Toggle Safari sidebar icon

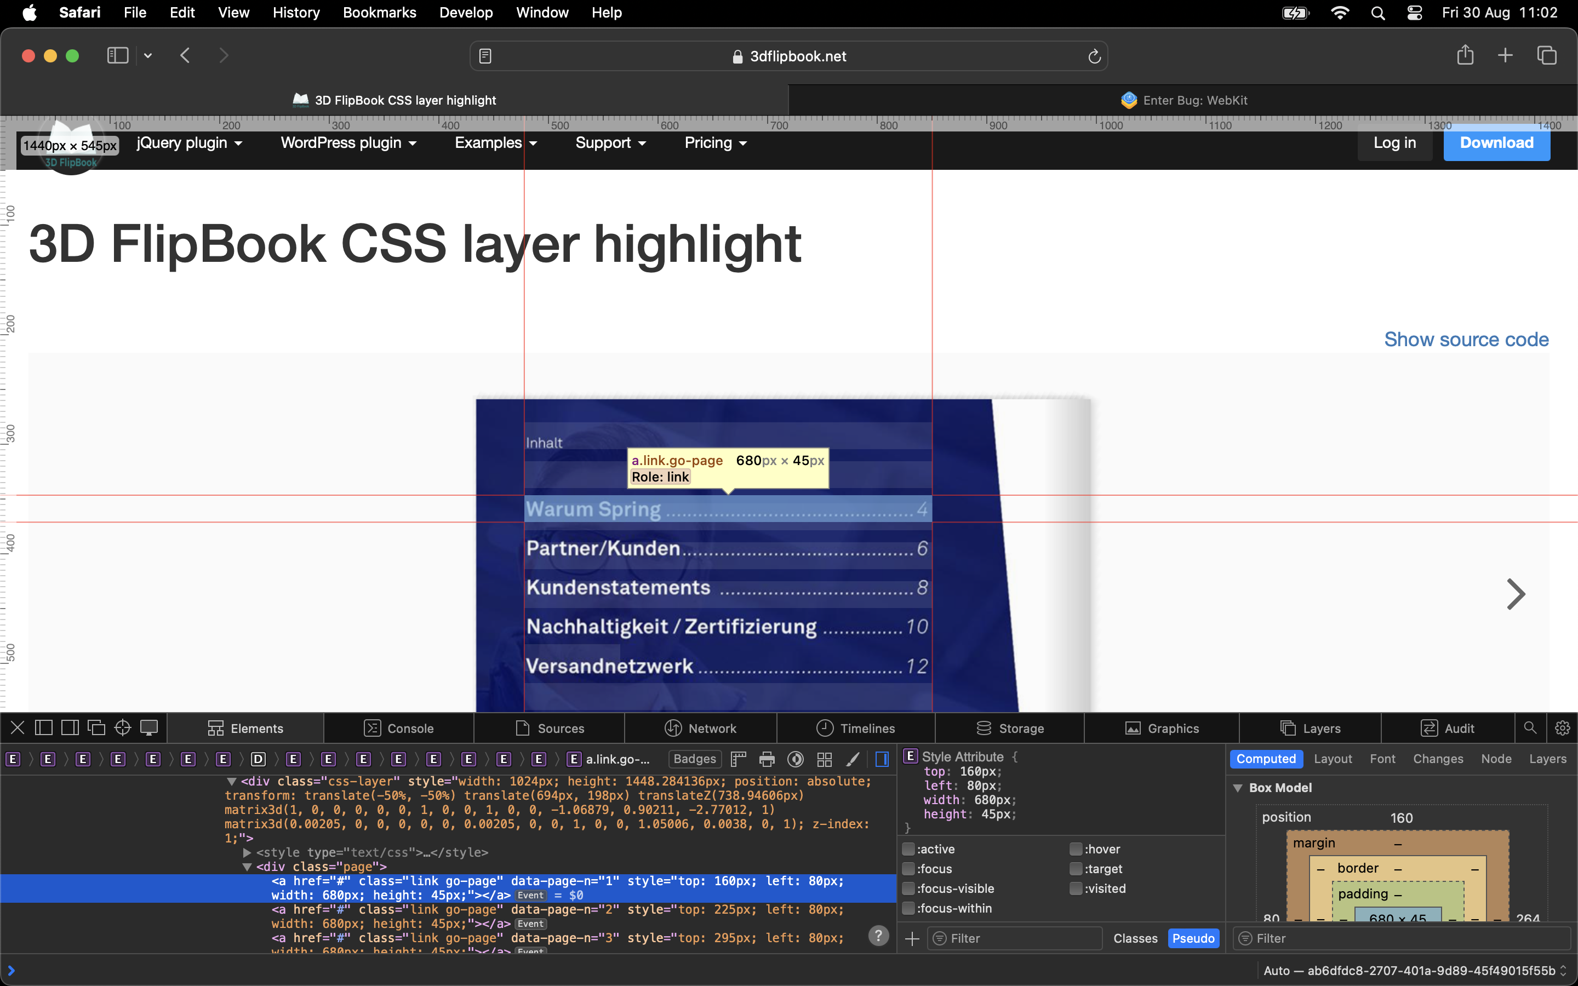117,55
